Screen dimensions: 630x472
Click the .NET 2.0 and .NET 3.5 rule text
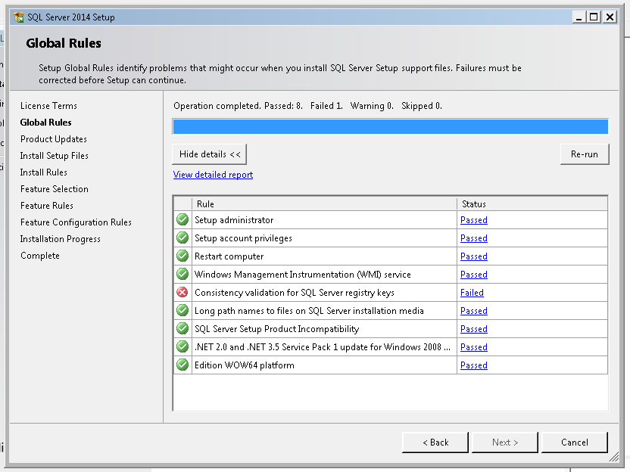(323, 347)
